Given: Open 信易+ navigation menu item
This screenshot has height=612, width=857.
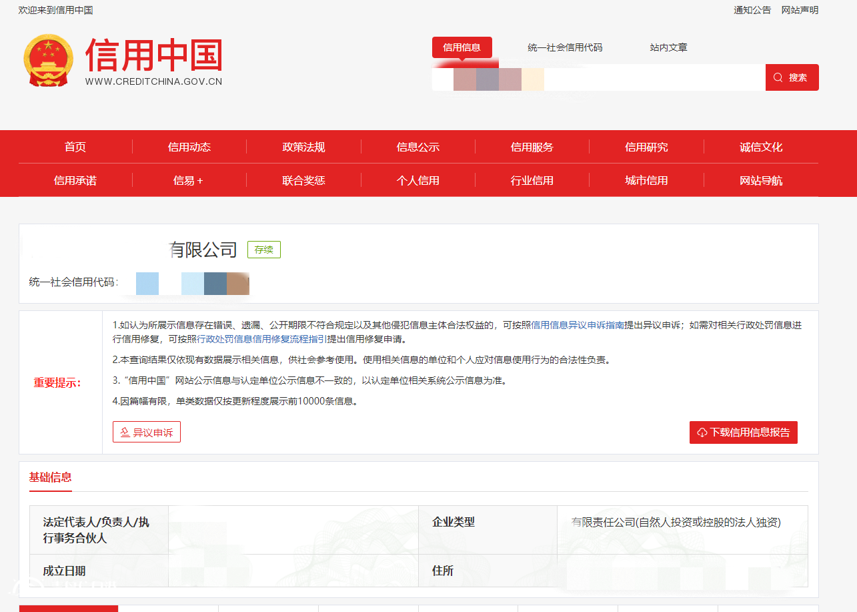Looking at the screenshot, I should [188, 180].
